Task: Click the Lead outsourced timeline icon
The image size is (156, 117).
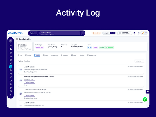Action: pyautogui.click(x=21, y=94)
